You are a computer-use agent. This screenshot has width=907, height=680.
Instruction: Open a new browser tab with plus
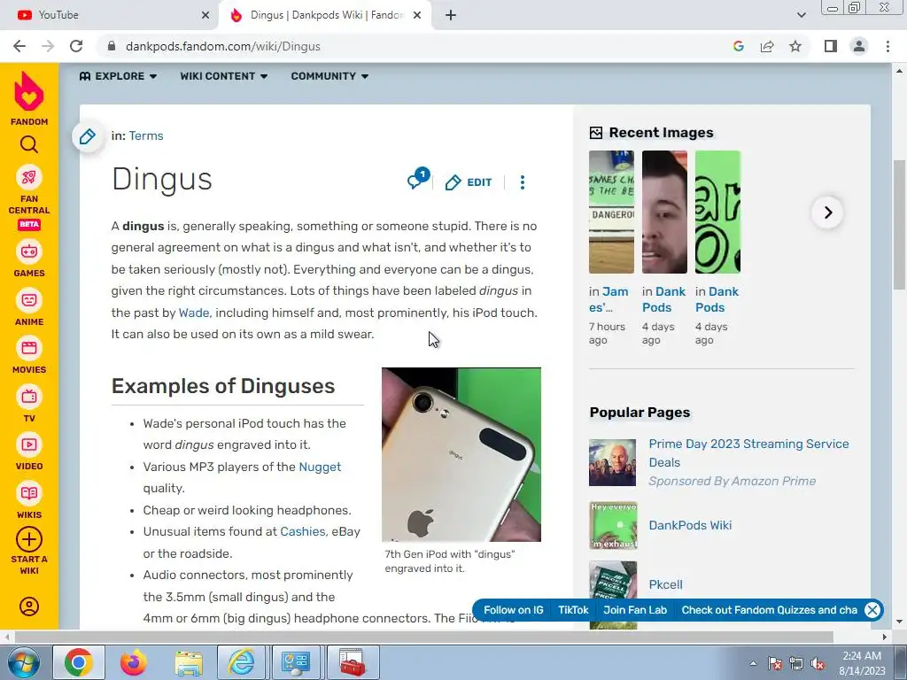pos(451,15)
